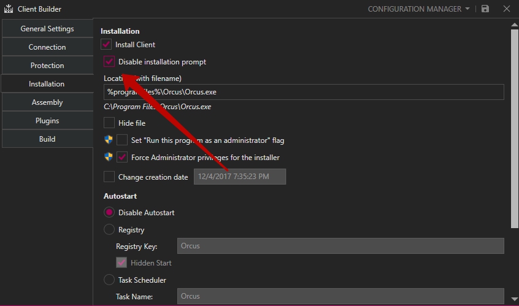Toggle the Install Client checkbox
The image size is (519, 306).
(107, 45)
